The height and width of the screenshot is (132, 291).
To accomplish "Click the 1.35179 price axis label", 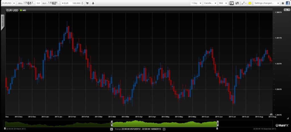I will [278, 38].
